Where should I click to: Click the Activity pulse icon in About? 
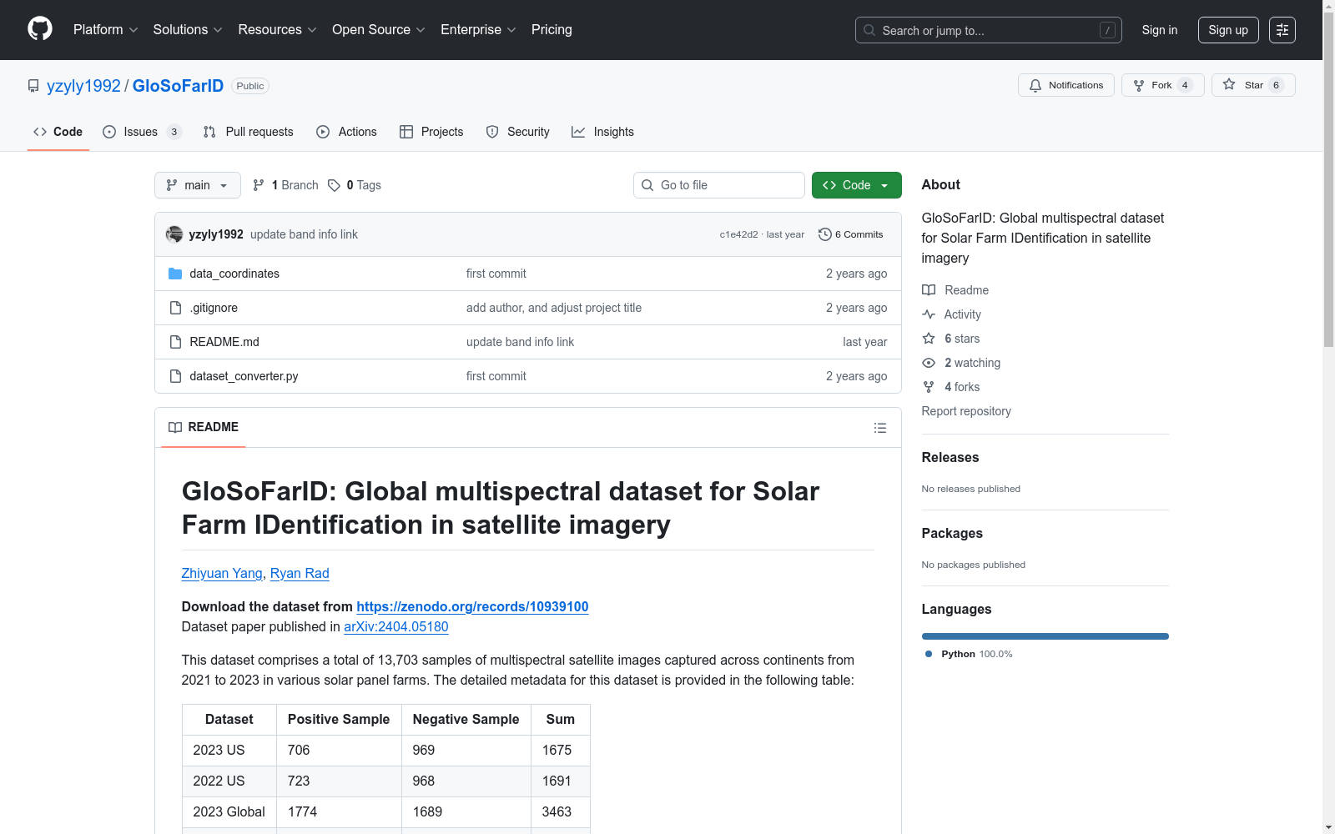point(929,314)
